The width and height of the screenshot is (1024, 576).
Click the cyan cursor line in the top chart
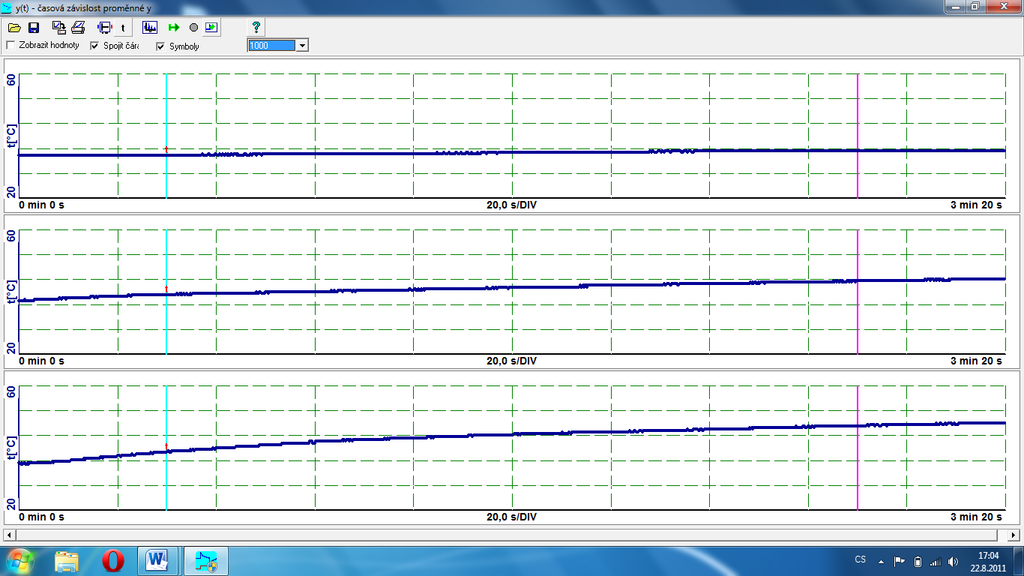pos(166,136)
